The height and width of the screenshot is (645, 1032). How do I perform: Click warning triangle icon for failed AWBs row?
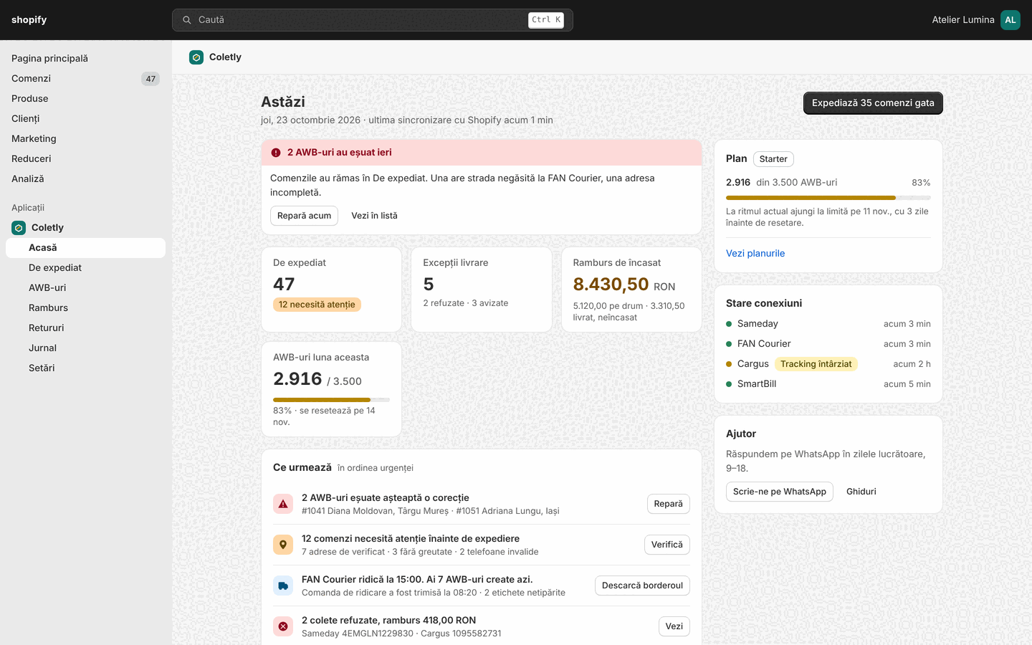click(283, 504)
